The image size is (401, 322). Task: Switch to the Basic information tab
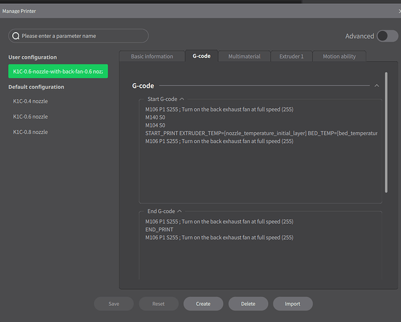[152, 57]
